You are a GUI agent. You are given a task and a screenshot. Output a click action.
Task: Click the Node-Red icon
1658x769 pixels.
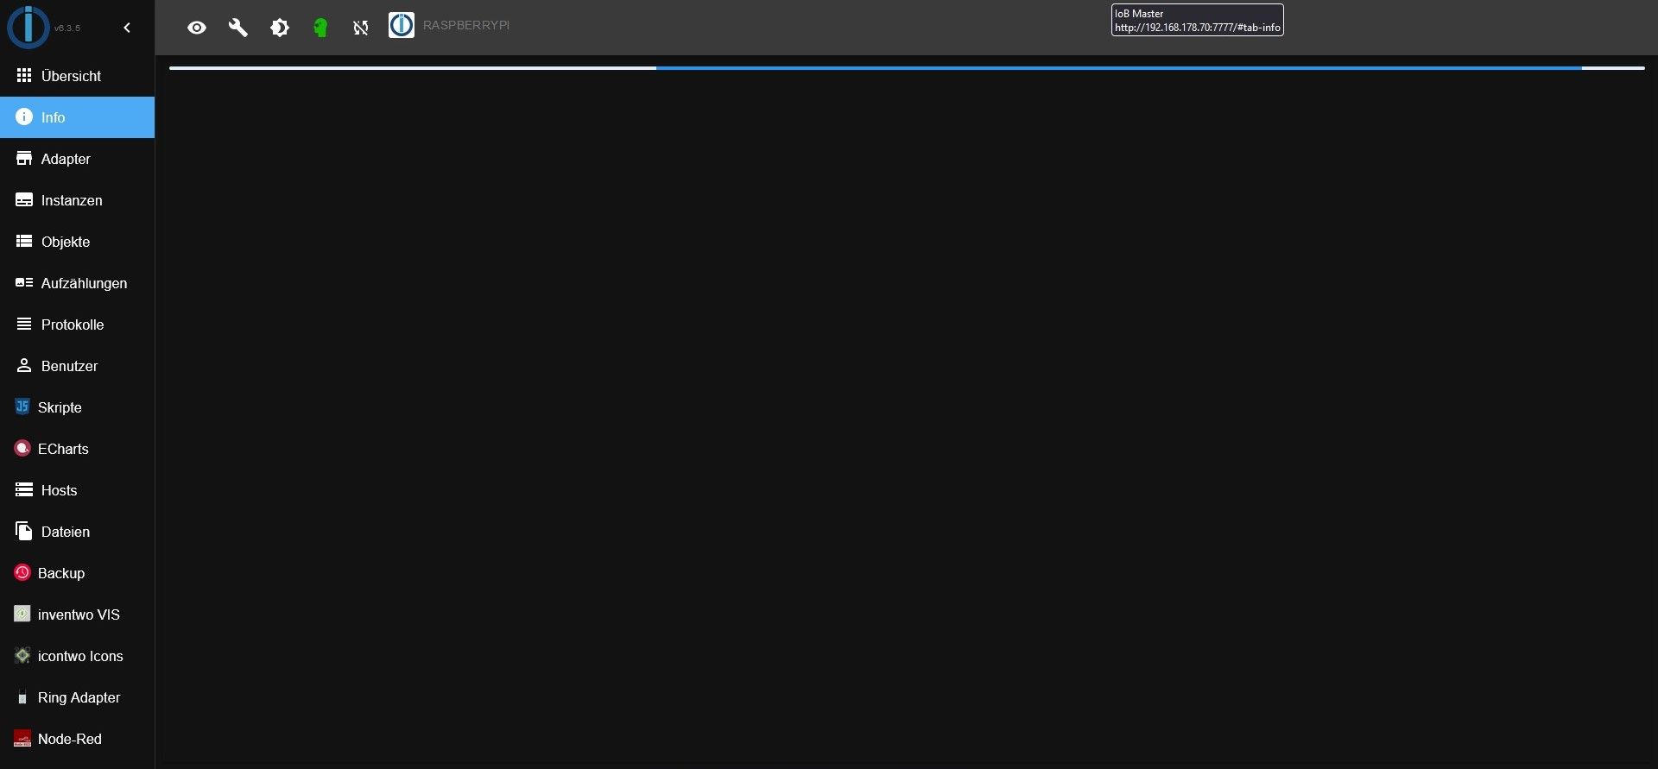click(x=22, y=739)
